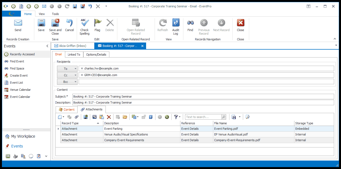The width and height of the screenshot is (341, 169).
Task: Switch to the Tools ribbon tab
Action: coord(55,14)
